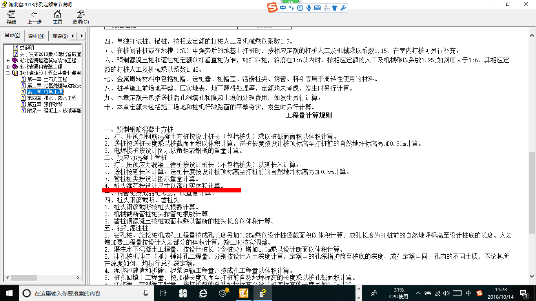536x301 pixels.
Task: Click the tray 中 input language indicator
Action: [469, 293]
